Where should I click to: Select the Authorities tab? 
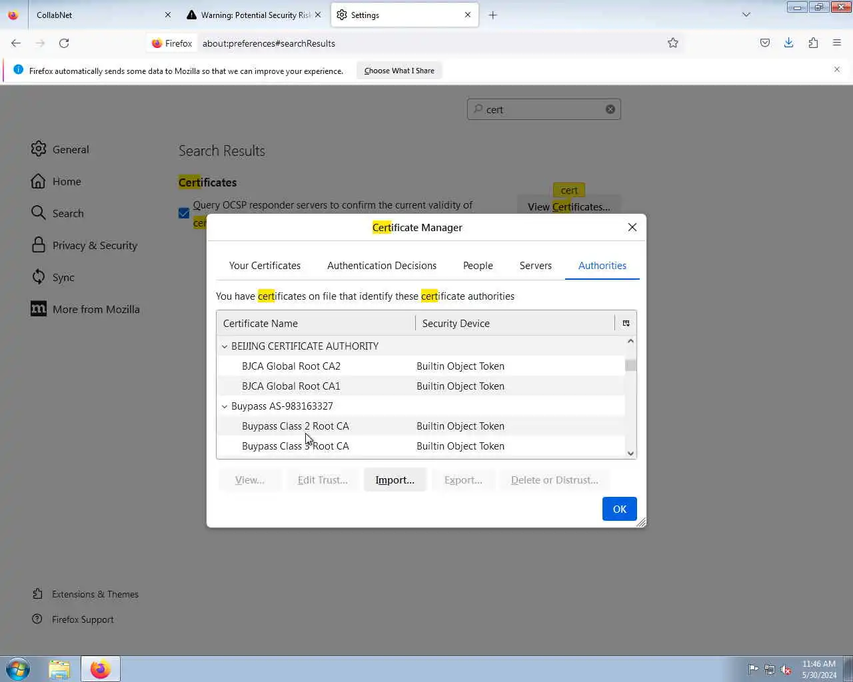point(602,266)
